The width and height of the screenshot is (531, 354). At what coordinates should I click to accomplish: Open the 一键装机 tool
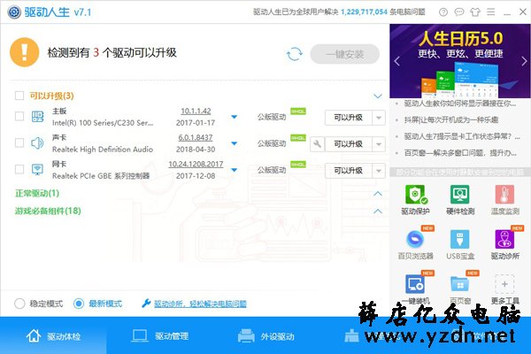click(x=416, y=289)
